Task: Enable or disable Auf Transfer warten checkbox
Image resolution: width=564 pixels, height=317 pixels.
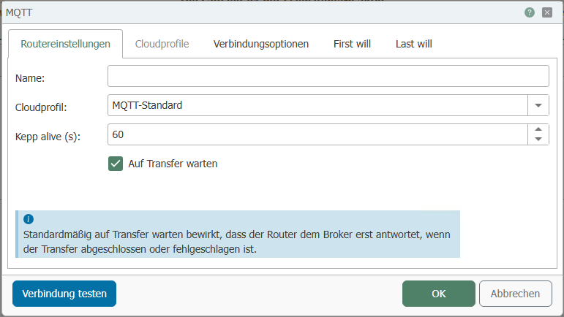Action: point(116,164)
